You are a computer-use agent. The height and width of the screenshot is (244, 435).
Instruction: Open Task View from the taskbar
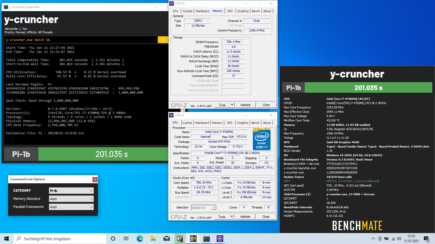pyautogui.click(x=126, y=239)
